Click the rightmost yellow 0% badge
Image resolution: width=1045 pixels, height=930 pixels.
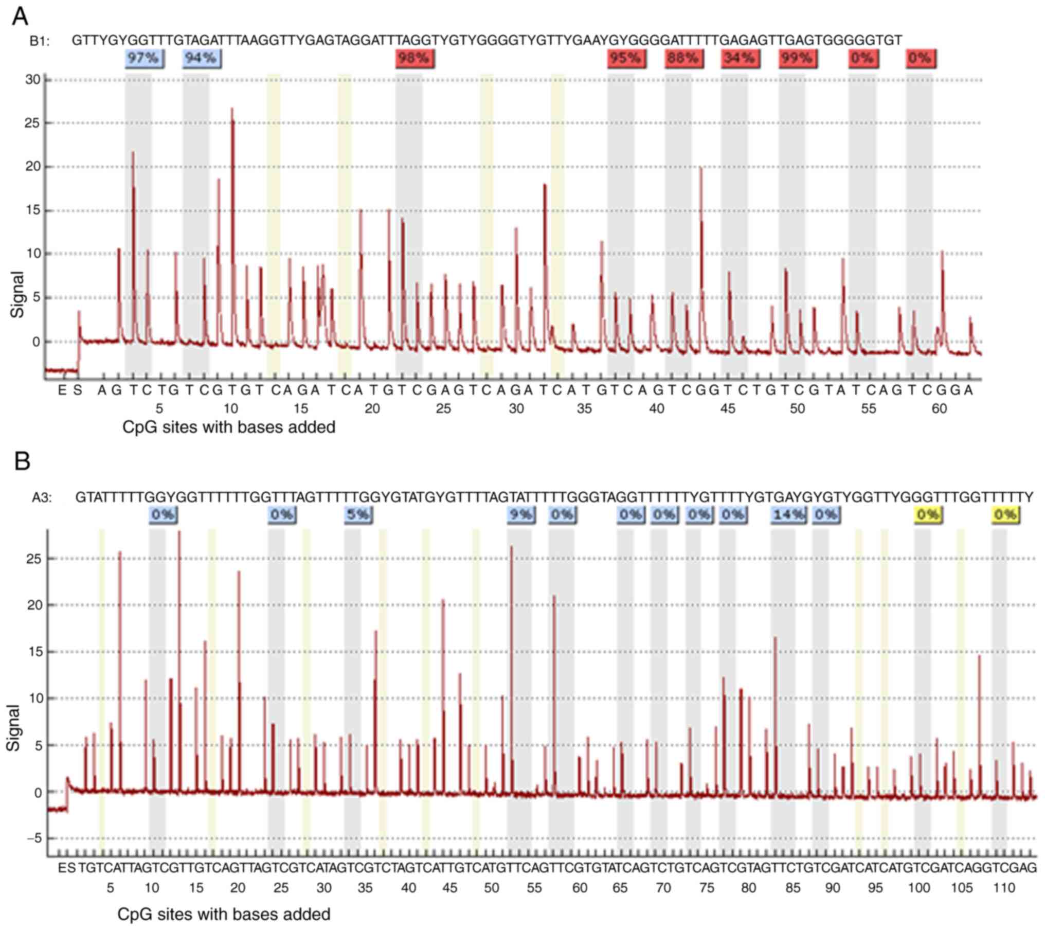point(1005,514)
